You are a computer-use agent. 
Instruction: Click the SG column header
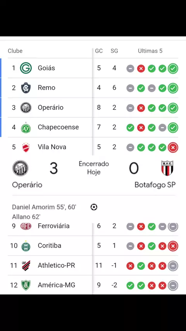(114, 51)
